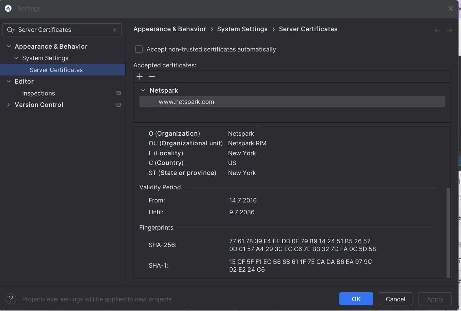The image size is (461, 311).
Task: Click the search magnifier icon in settings
Action: point(10,30)
